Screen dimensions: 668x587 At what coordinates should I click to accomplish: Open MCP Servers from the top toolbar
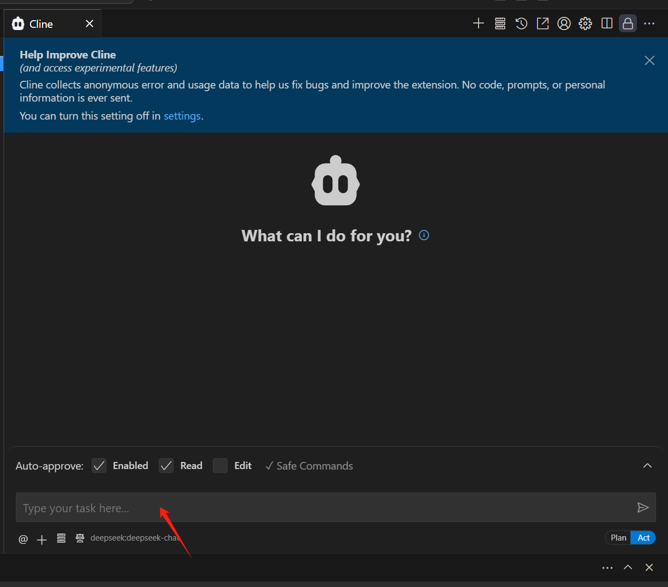pos(500,23)
